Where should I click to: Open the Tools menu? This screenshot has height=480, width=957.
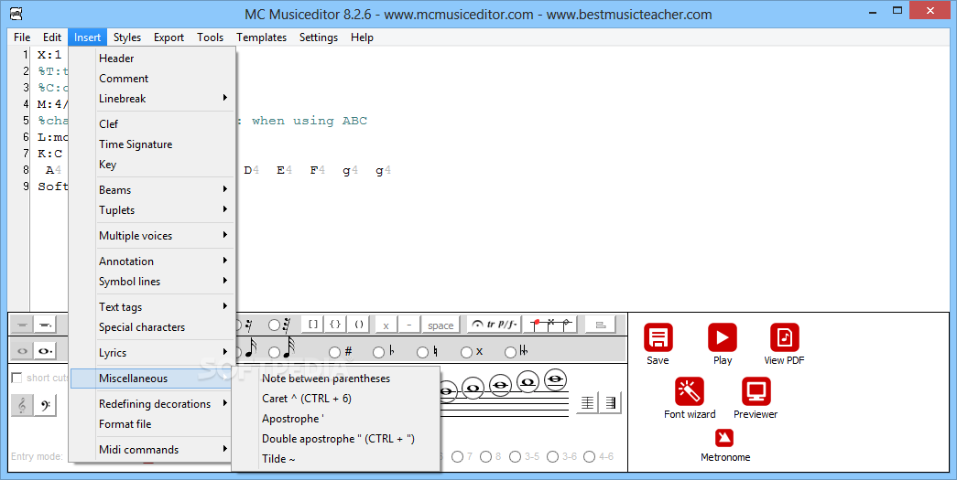[210, 37]
